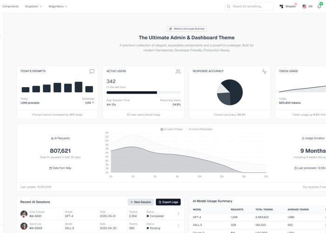The height and width of the screenshot is (233, 326).
Task: Click the 920,400 tokens value
Action: (x=290, y=103)
